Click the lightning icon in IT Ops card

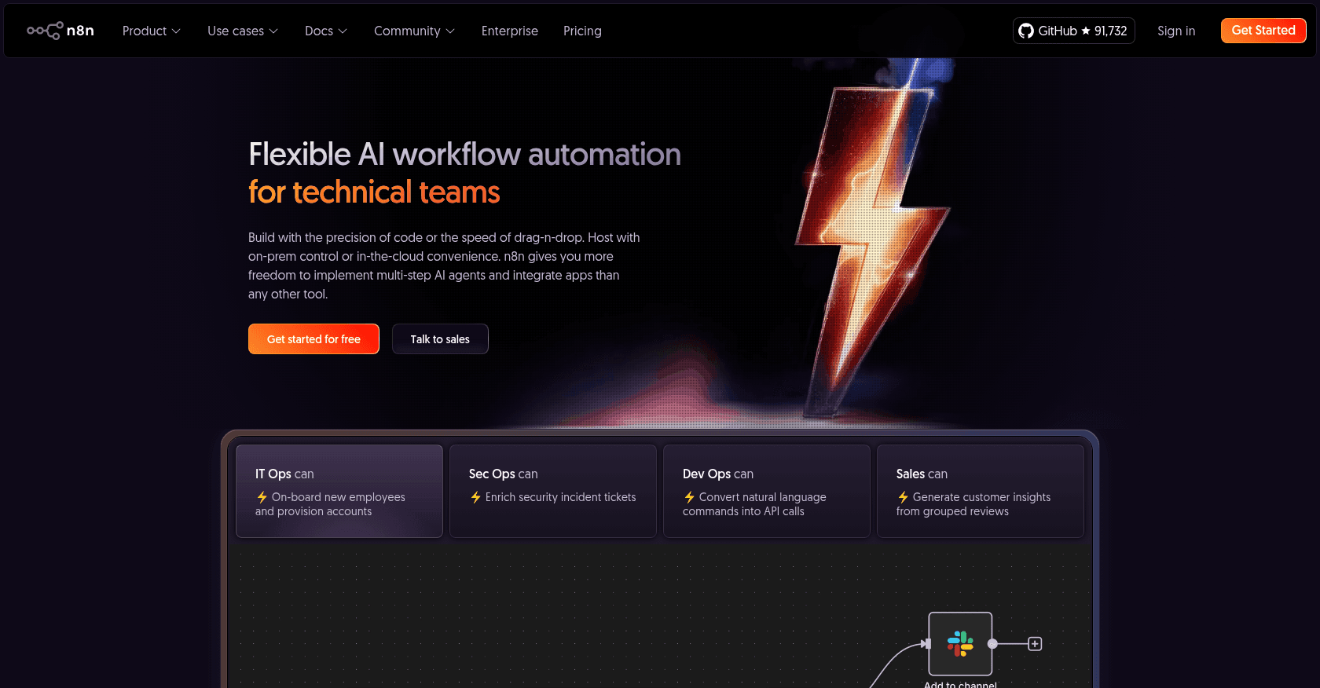point(262,497)
